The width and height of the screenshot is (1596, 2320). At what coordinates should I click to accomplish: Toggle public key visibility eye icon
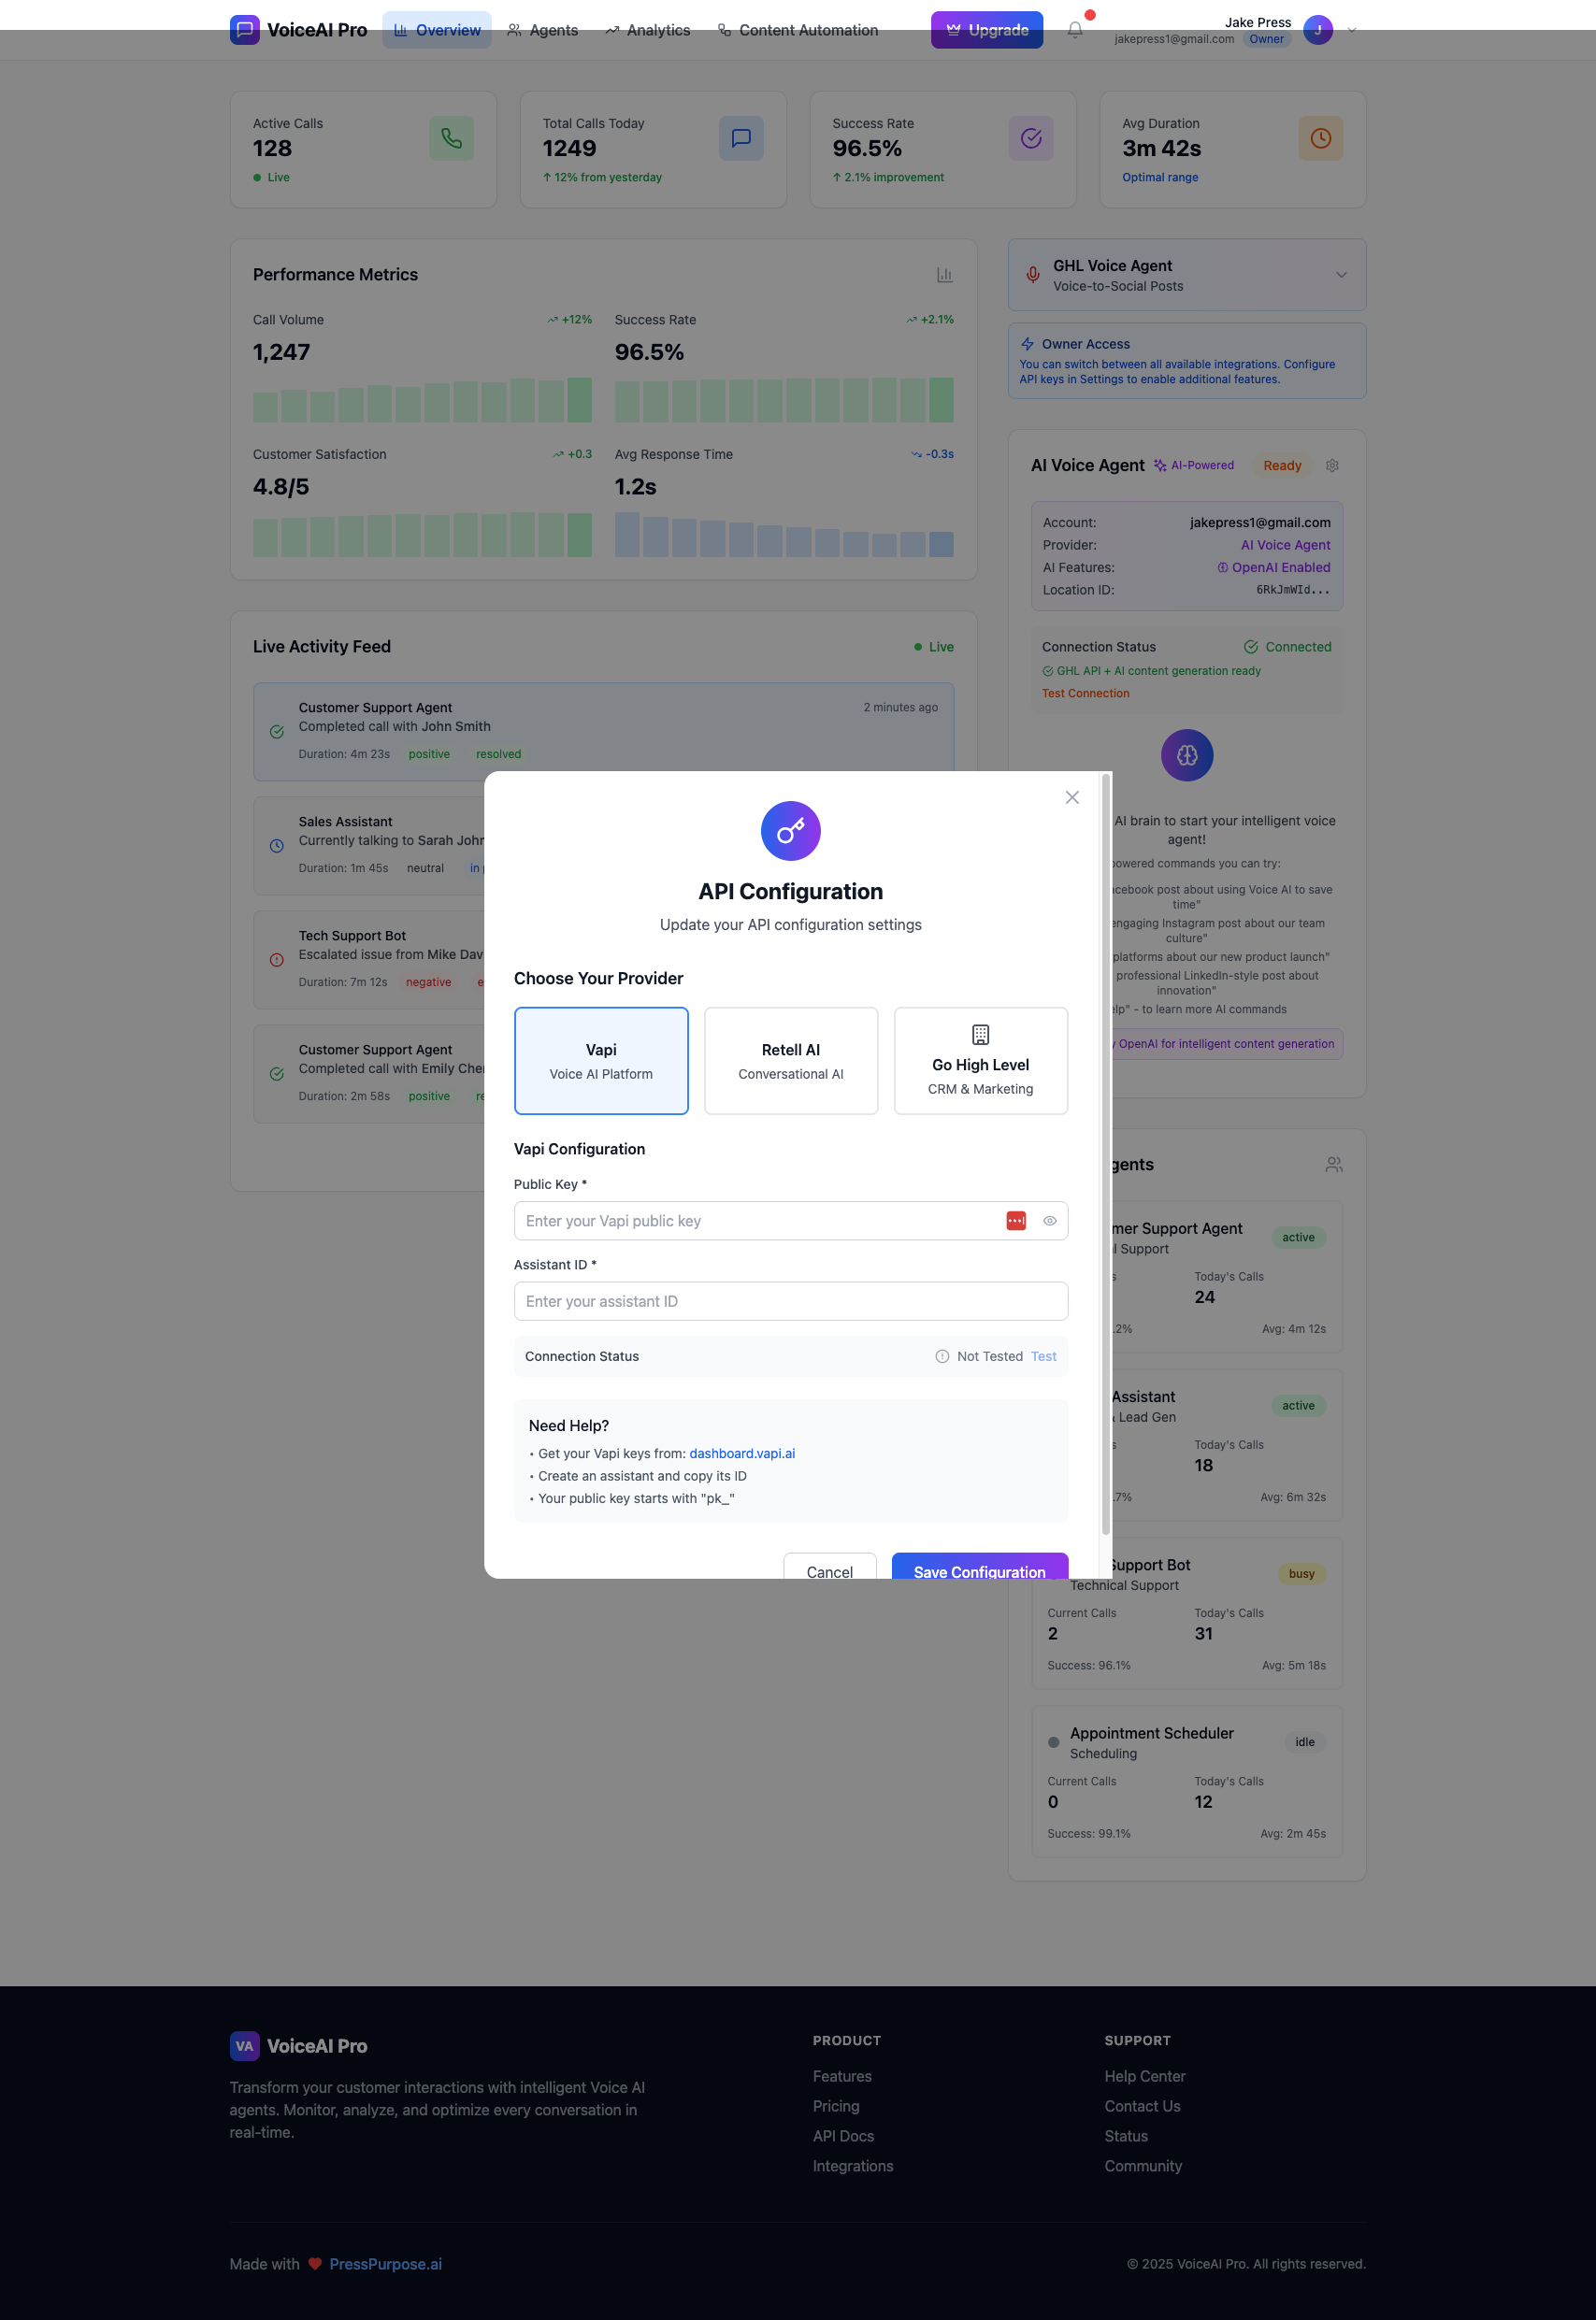click(x=1049, y=1222)
